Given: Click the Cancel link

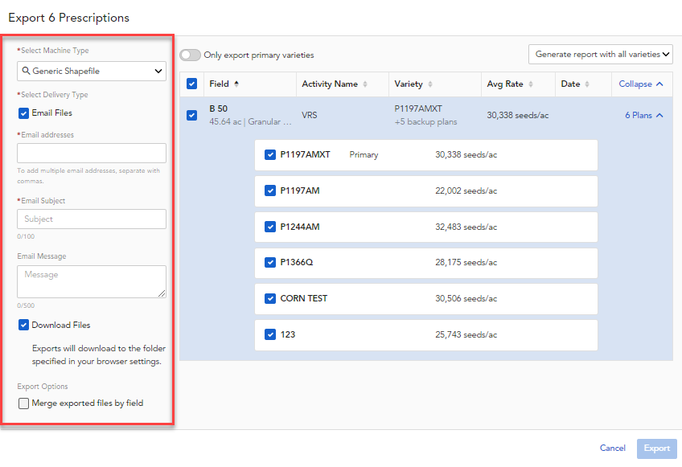Looking at the screenshot, I should point(612,449).
